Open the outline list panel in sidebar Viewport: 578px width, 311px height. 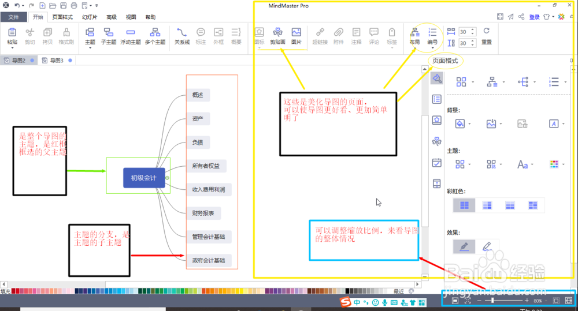tap(437, 99)
